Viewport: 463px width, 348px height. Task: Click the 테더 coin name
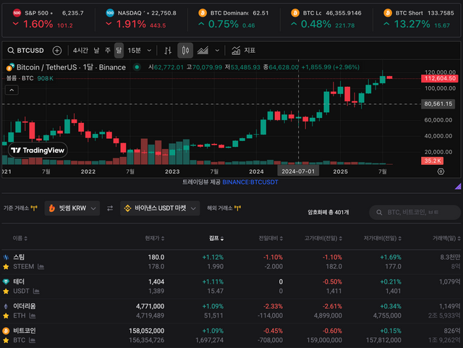point(19,282)
